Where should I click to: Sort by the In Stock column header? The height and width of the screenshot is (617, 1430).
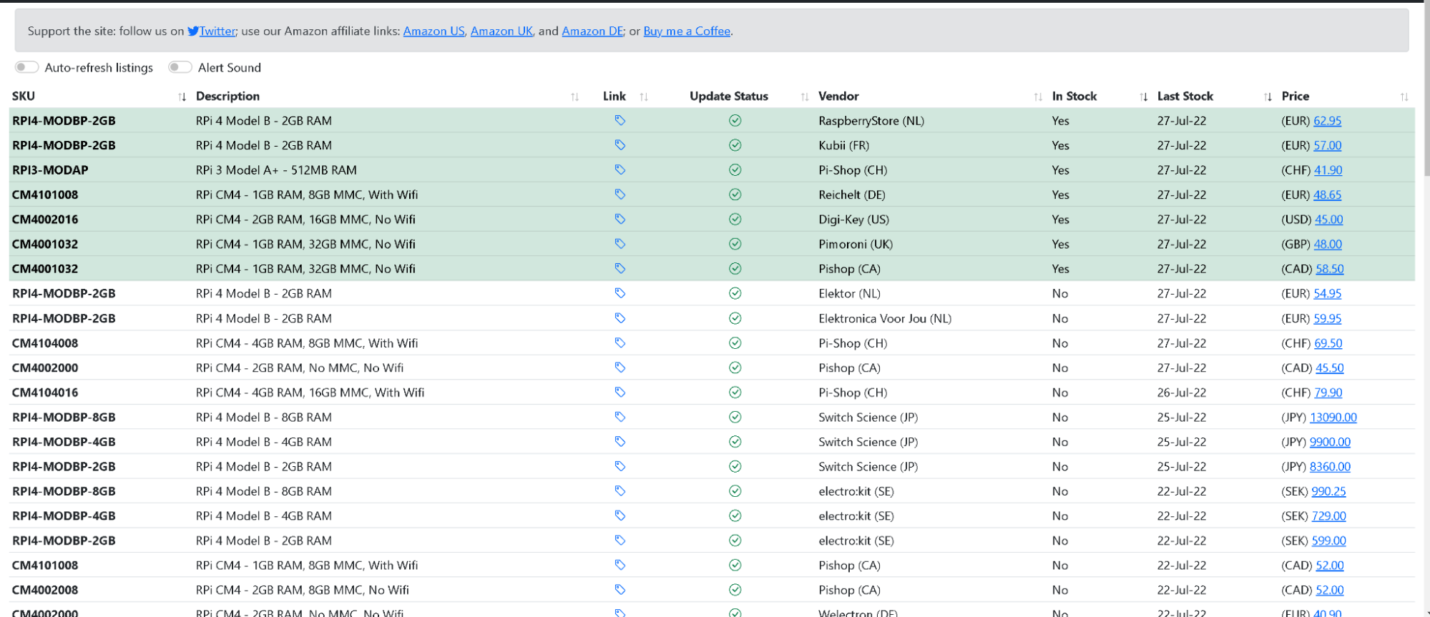pyautogui.click(x=1074, y=97)
